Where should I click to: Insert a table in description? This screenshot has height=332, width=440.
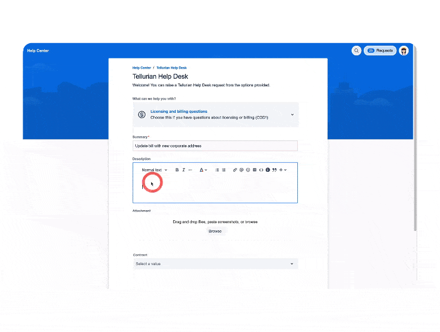(255, 170)
